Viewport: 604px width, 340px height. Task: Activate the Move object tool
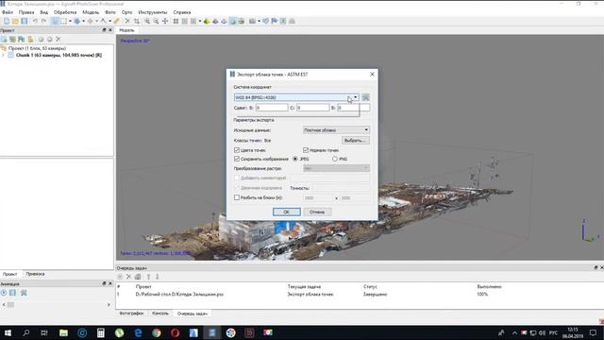click(91, 21)
